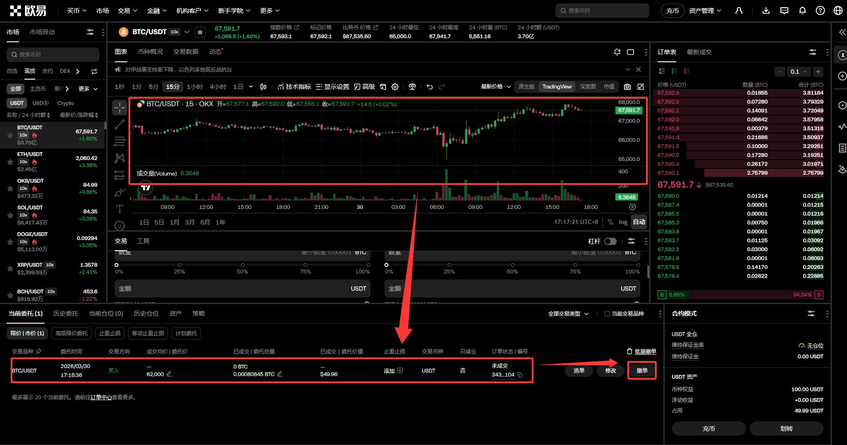Switch chart to 原生版 mode
This screenshot has height=445, width=847.
[x=526, y=87]
